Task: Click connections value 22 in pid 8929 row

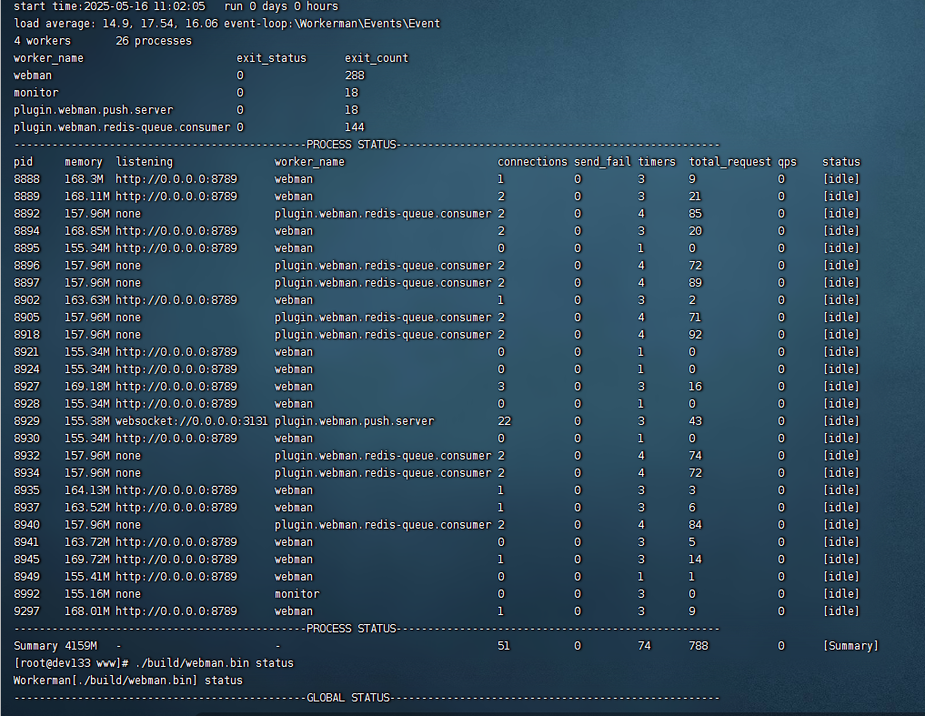Action: pos(505,421)
